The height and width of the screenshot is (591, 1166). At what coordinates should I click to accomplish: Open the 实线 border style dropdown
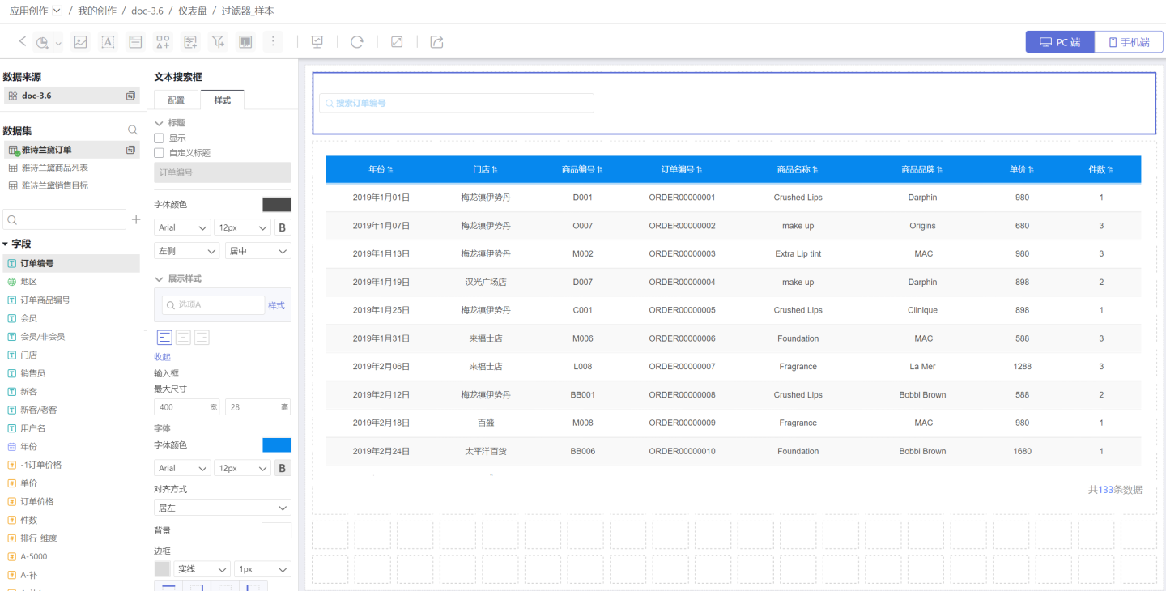point(202,569)
